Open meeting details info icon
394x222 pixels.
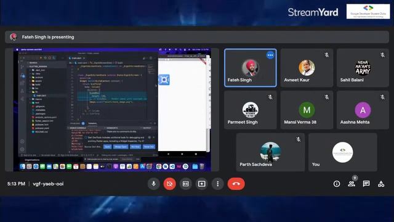(x=337, y=184)
